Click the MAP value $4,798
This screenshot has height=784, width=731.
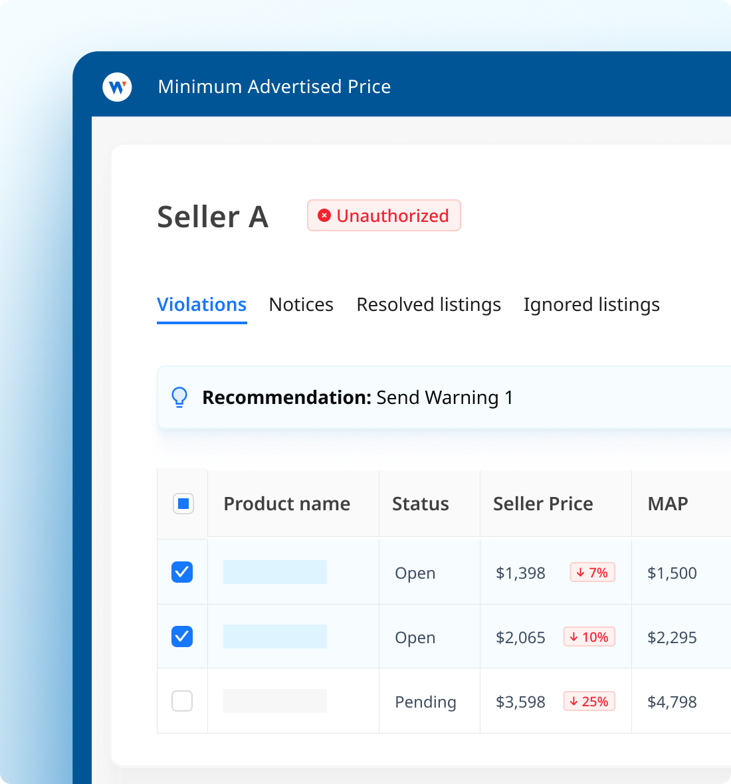coord(672,702)
